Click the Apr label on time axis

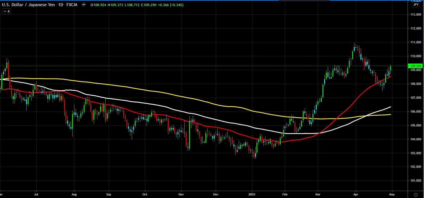point(356,194)
